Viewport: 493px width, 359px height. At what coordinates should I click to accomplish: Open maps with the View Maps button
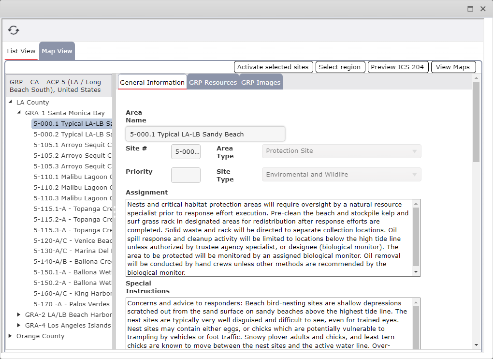click(453, 67)
